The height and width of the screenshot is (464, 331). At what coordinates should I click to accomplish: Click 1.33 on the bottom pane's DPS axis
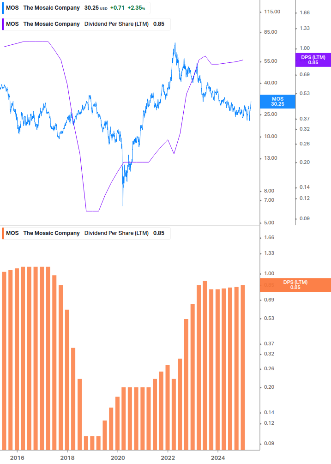click(269, 253)
